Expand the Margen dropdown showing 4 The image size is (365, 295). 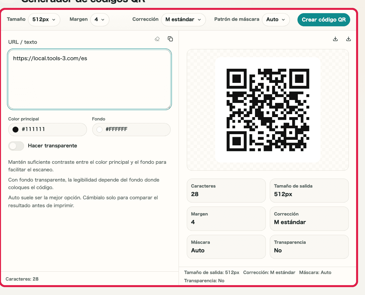point(99,19)
